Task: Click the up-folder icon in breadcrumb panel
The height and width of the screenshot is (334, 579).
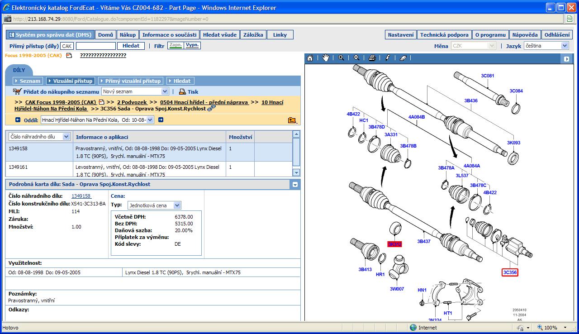Action: tap(292, 120)
